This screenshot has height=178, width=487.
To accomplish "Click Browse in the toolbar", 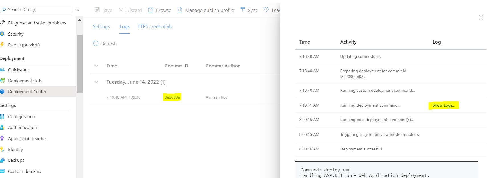I will [x=160, y=10].
